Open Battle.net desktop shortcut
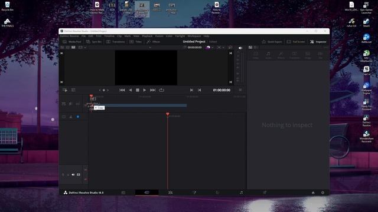378x212 pixels. (x=366, y=38)
